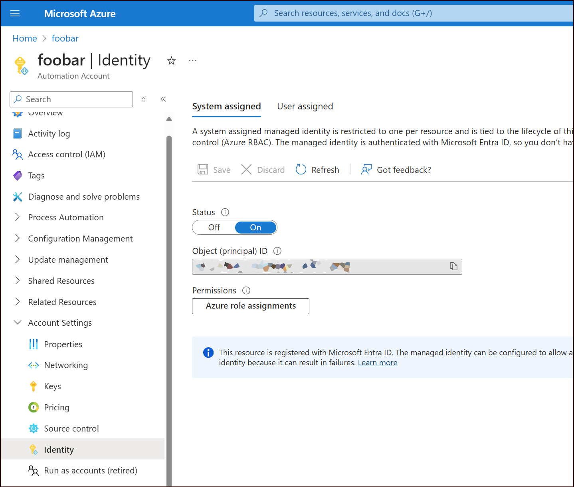Open Azure role assignments
The height and width of the screenshot is (487, 574).
(251, 306)
